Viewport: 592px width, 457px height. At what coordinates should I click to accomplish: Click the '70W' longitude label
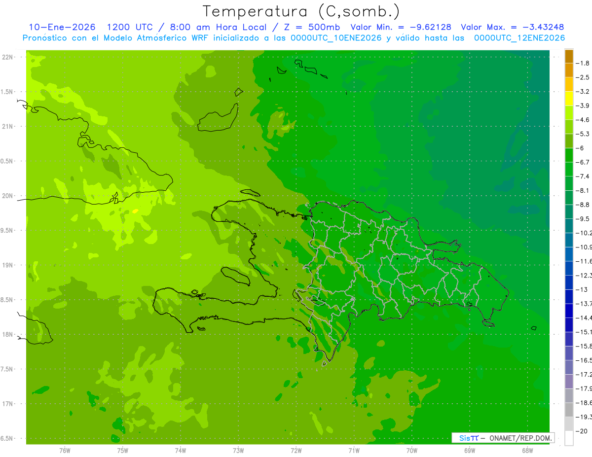412,451
